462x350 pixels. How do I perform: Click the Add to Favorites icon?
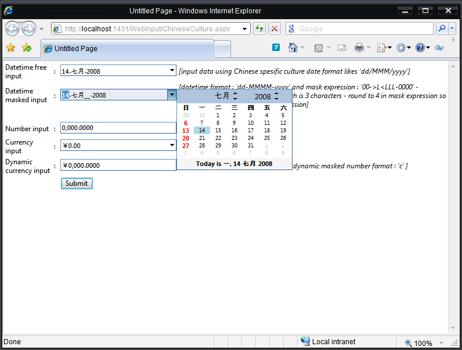tap(26, 48)
